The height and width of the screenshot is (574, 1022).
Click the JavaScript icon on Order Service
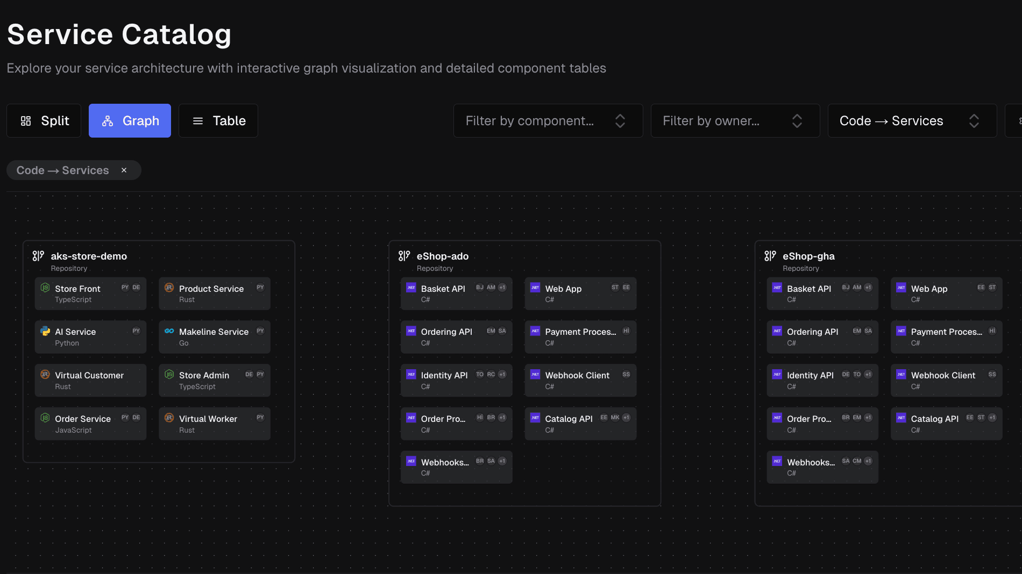point(45,418)
